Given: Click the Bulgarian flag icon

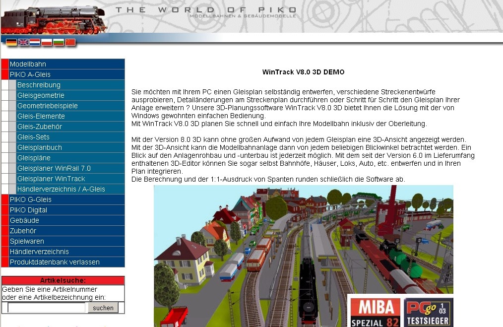Looking at the screenshot, I should tap(59, 43).
